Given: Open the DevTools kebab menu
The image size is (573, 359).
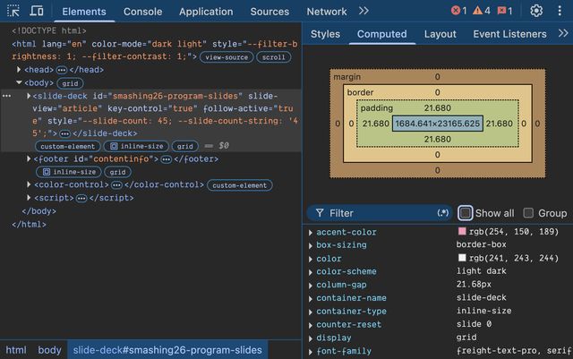Looking at the screenshot, I should (560, 11).
